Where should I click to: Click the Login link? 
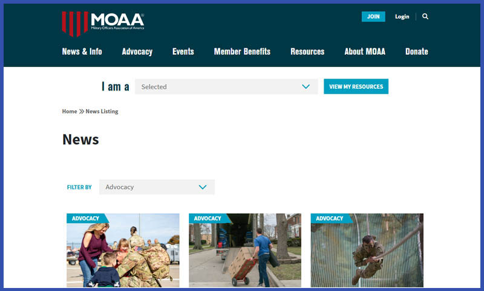tap(402, 17)
